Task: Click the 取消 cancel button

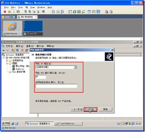Action: (105, 109)
